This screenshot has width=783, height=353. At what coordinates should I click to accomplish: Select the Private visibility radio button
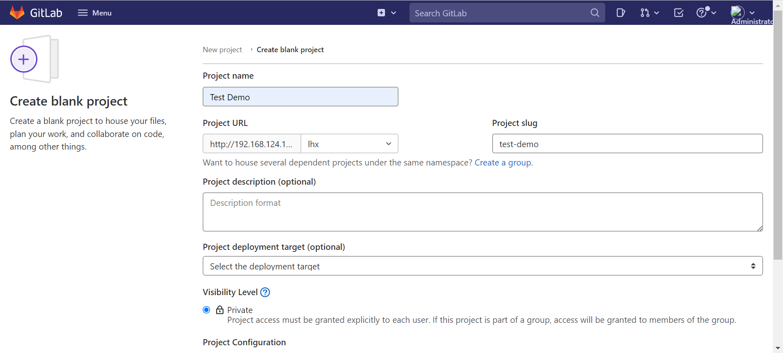[206, 310]
